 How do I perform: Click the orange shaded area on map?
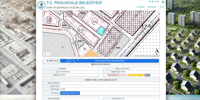pyautogui.click(x=91, y=53)
